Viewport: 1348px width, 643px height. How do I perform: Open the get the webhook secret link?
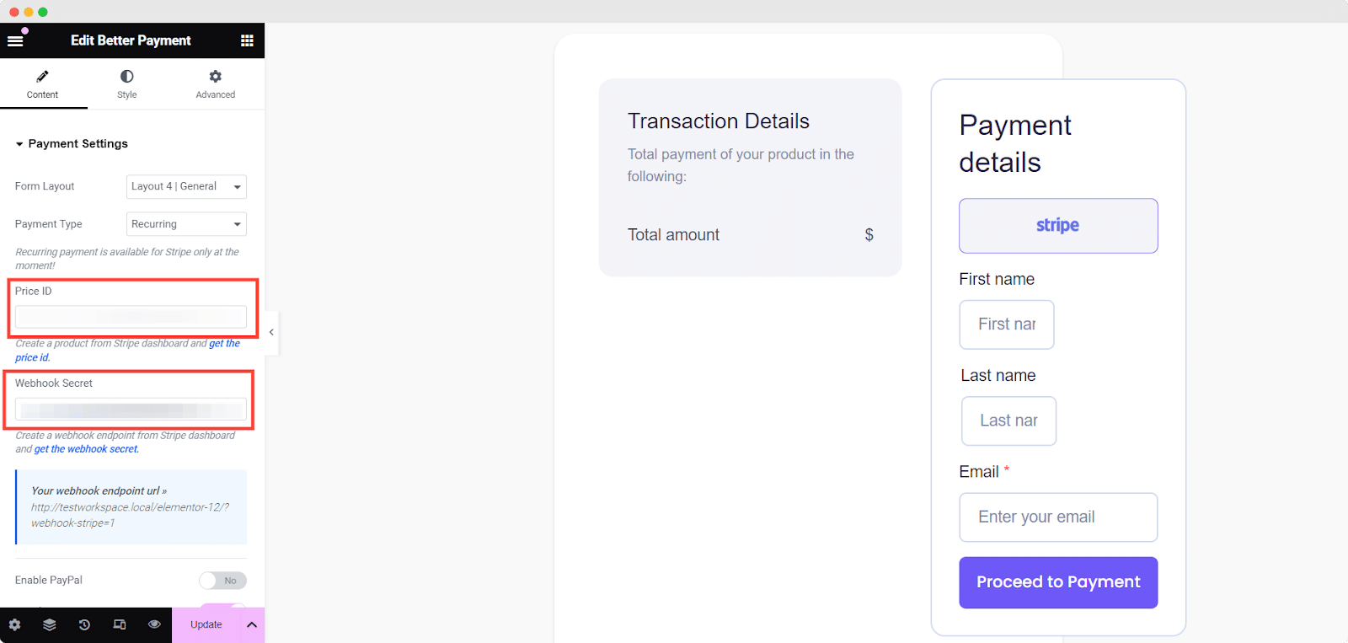pos(85,448)
